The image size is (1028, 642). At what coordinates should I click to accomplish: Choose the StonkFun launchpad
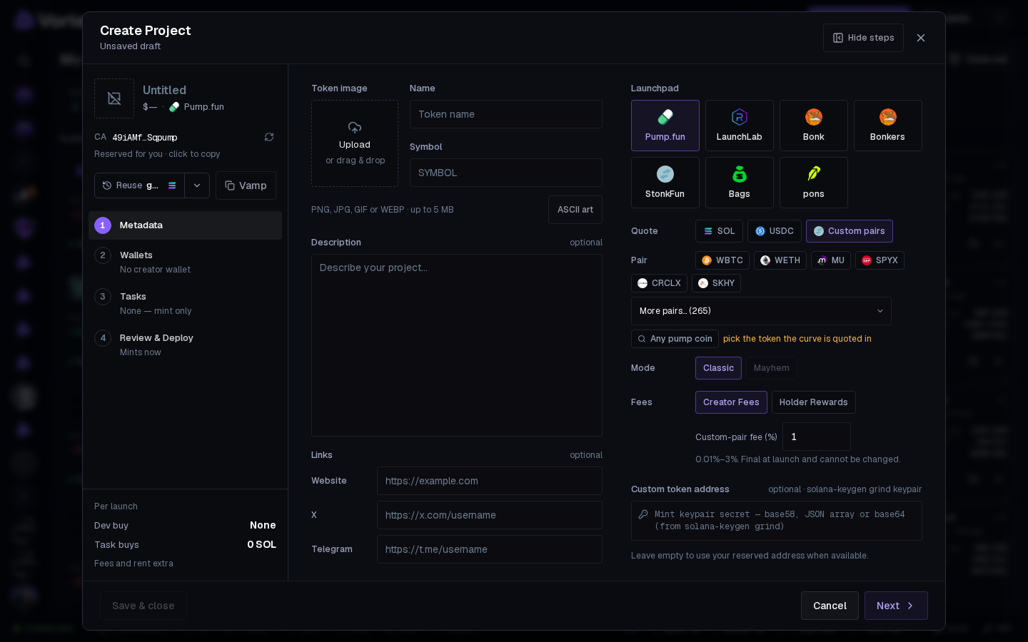665,183
